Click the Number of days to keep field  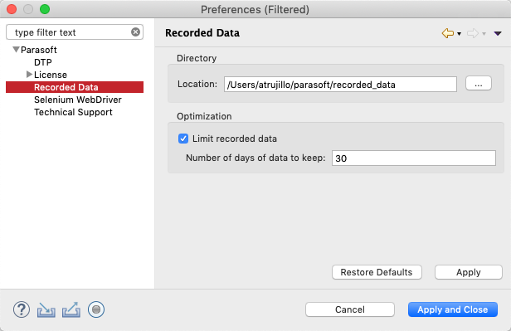tap(414, 158)
